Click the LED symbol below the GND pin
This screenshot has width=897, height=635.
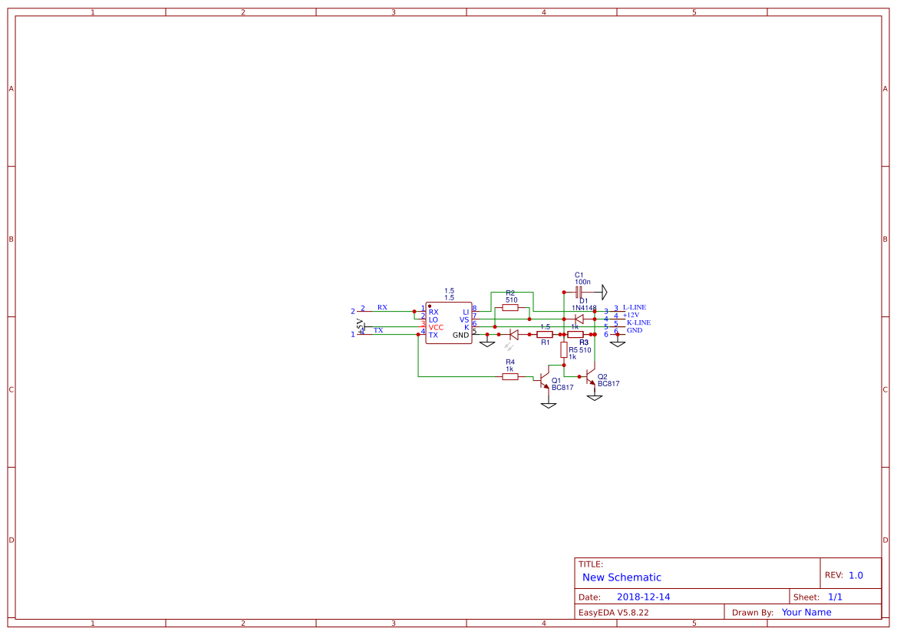[514, 333]
